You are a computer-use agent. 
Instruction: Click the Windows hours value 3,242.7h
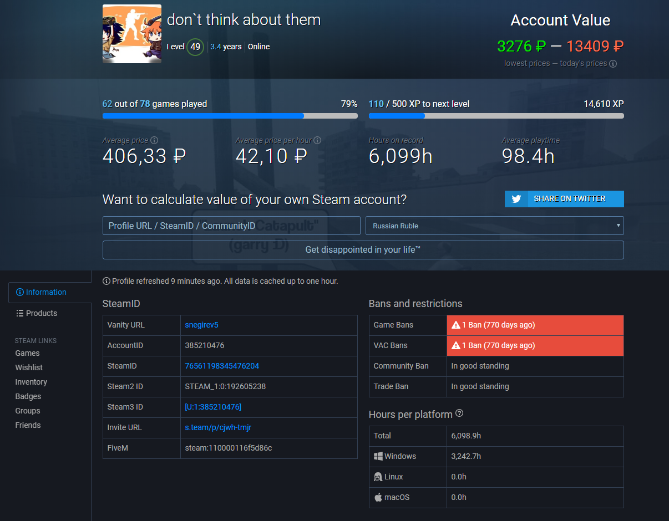(x=466, y=456)
